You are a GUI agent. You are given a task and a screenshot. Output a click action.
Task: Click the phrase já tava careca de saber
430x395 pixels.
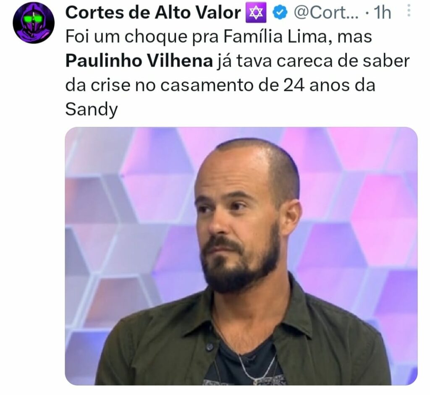coord(313,61)
